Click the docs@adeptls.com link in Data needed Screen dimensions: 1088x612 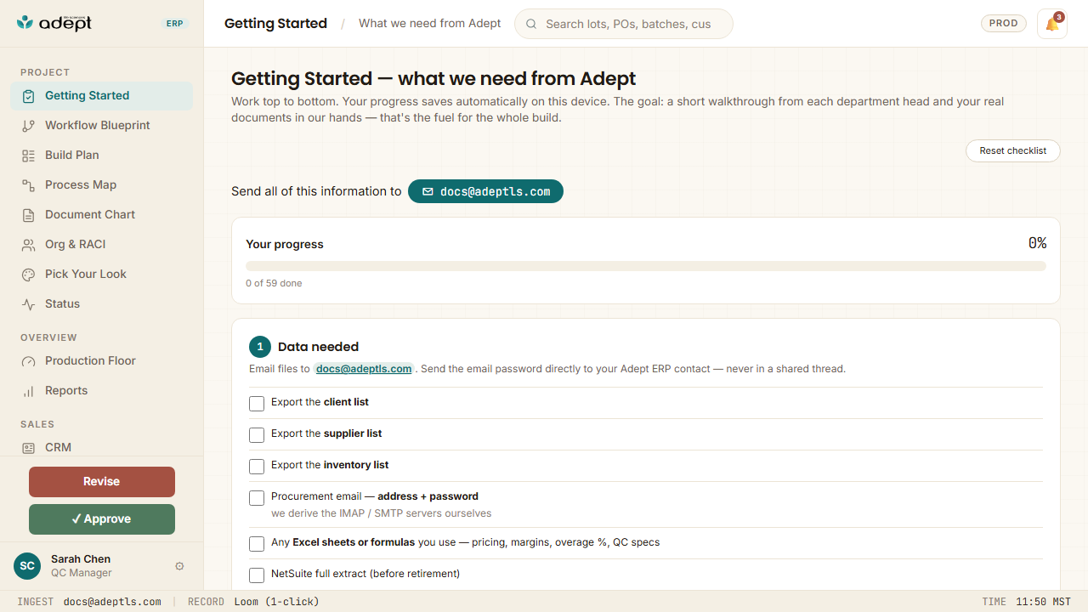tap(364, 369)
